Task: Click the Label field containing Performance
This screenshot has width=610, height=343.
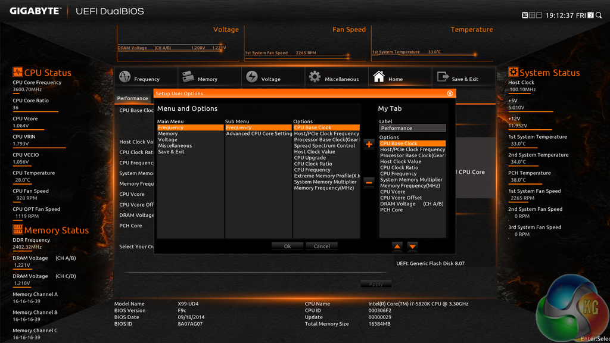Action: point(412,128)
